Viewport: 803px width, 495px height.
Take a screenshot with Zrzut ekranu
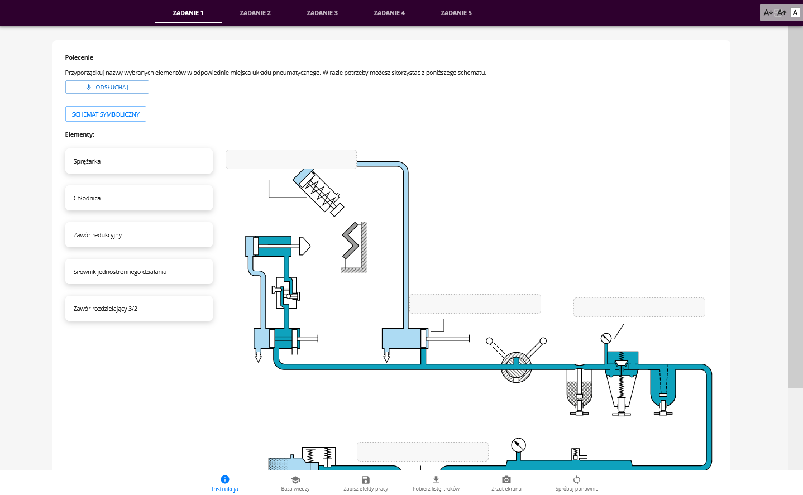(506, 480)
